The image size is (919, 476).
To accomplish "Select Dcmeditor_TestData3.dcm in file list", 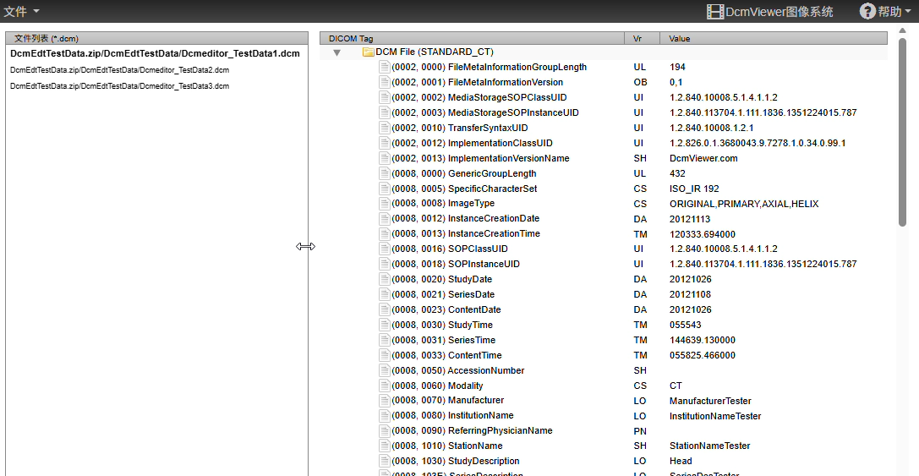I will point(119,86).
